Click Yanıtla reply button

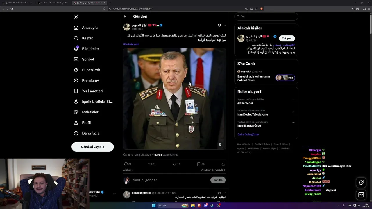218,180
